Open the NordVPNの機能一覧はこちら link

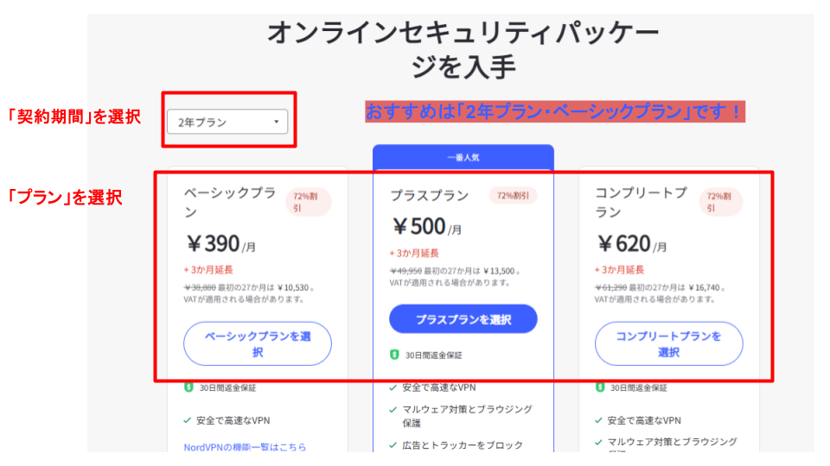click(x=245, y=447)
